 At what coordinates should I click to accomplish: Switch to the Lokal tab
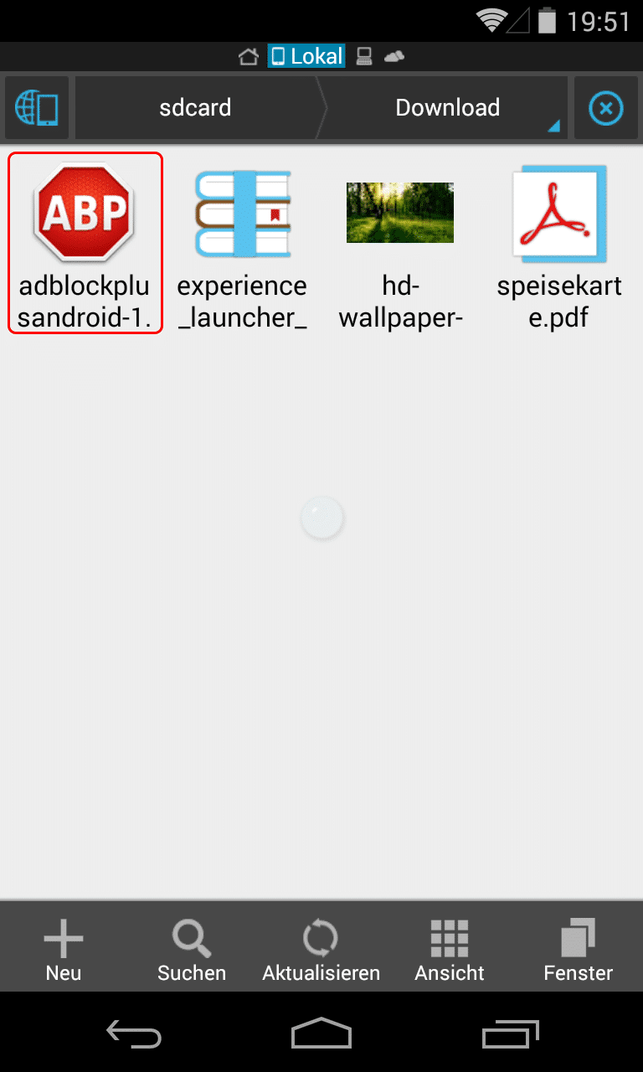[x=306, y=56]
